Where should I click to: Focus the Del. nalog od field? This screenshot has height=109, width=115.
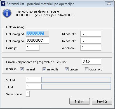tap(37, 34)
